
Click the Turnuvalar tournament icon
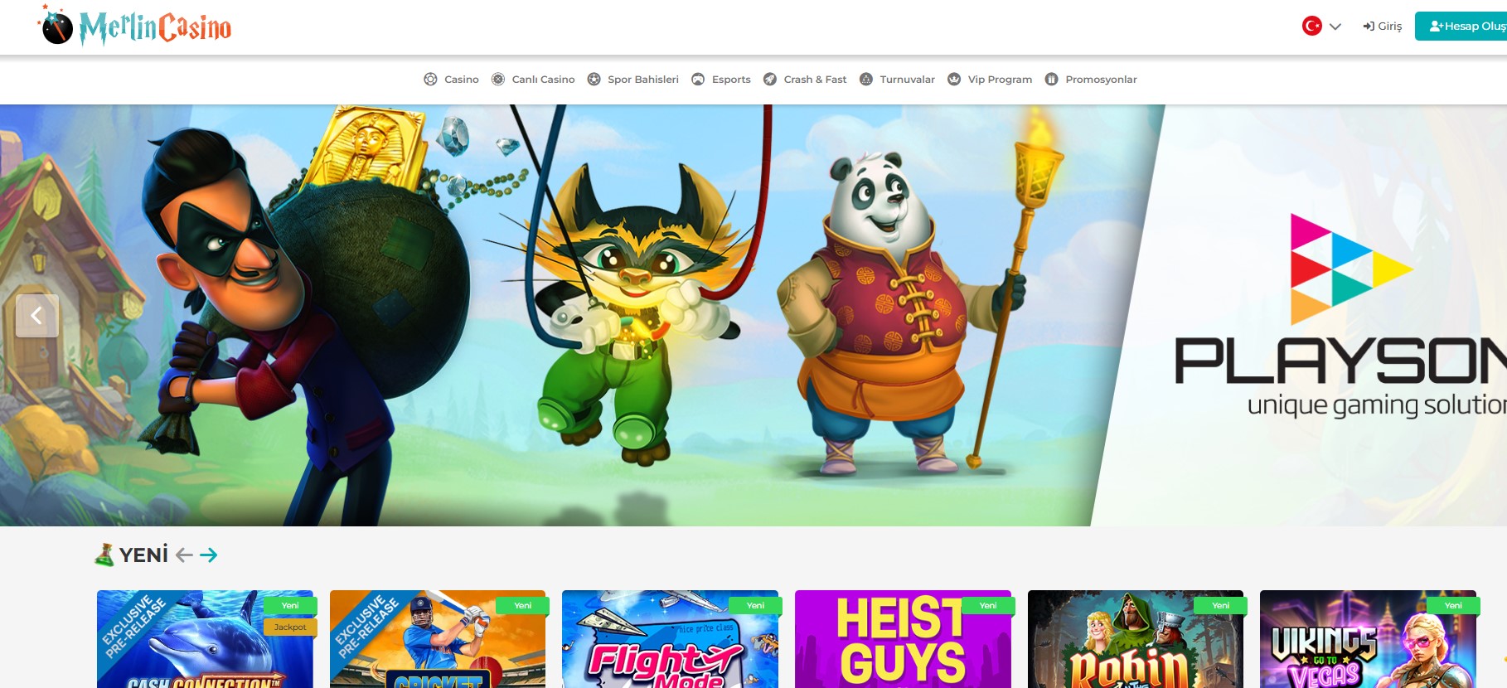click(866, 80)
